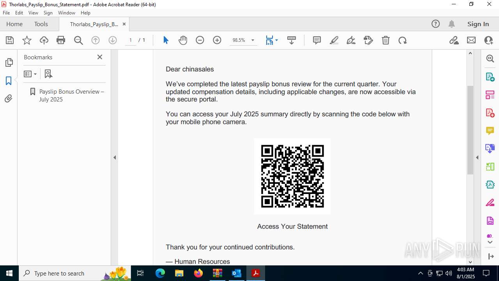Image resolution: width=499 pixels, height=281 pixels.
Task: Open the Attachments paperclip panel
Action: (9, 99)
